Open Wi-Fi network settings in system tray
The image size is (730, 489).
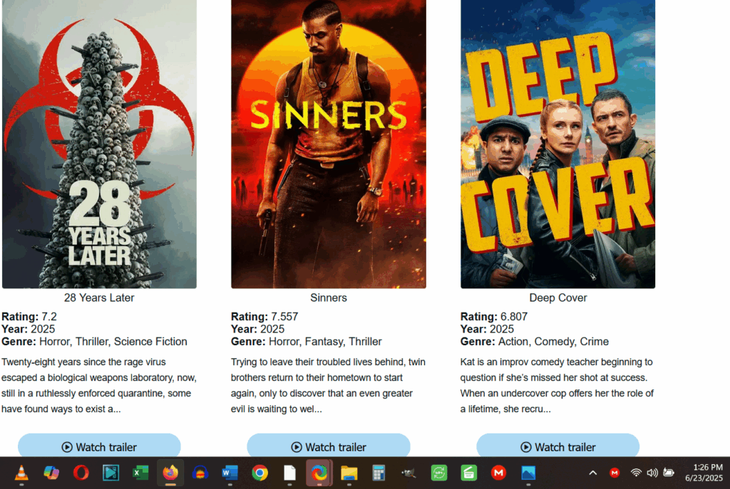[x=635, y=473]
